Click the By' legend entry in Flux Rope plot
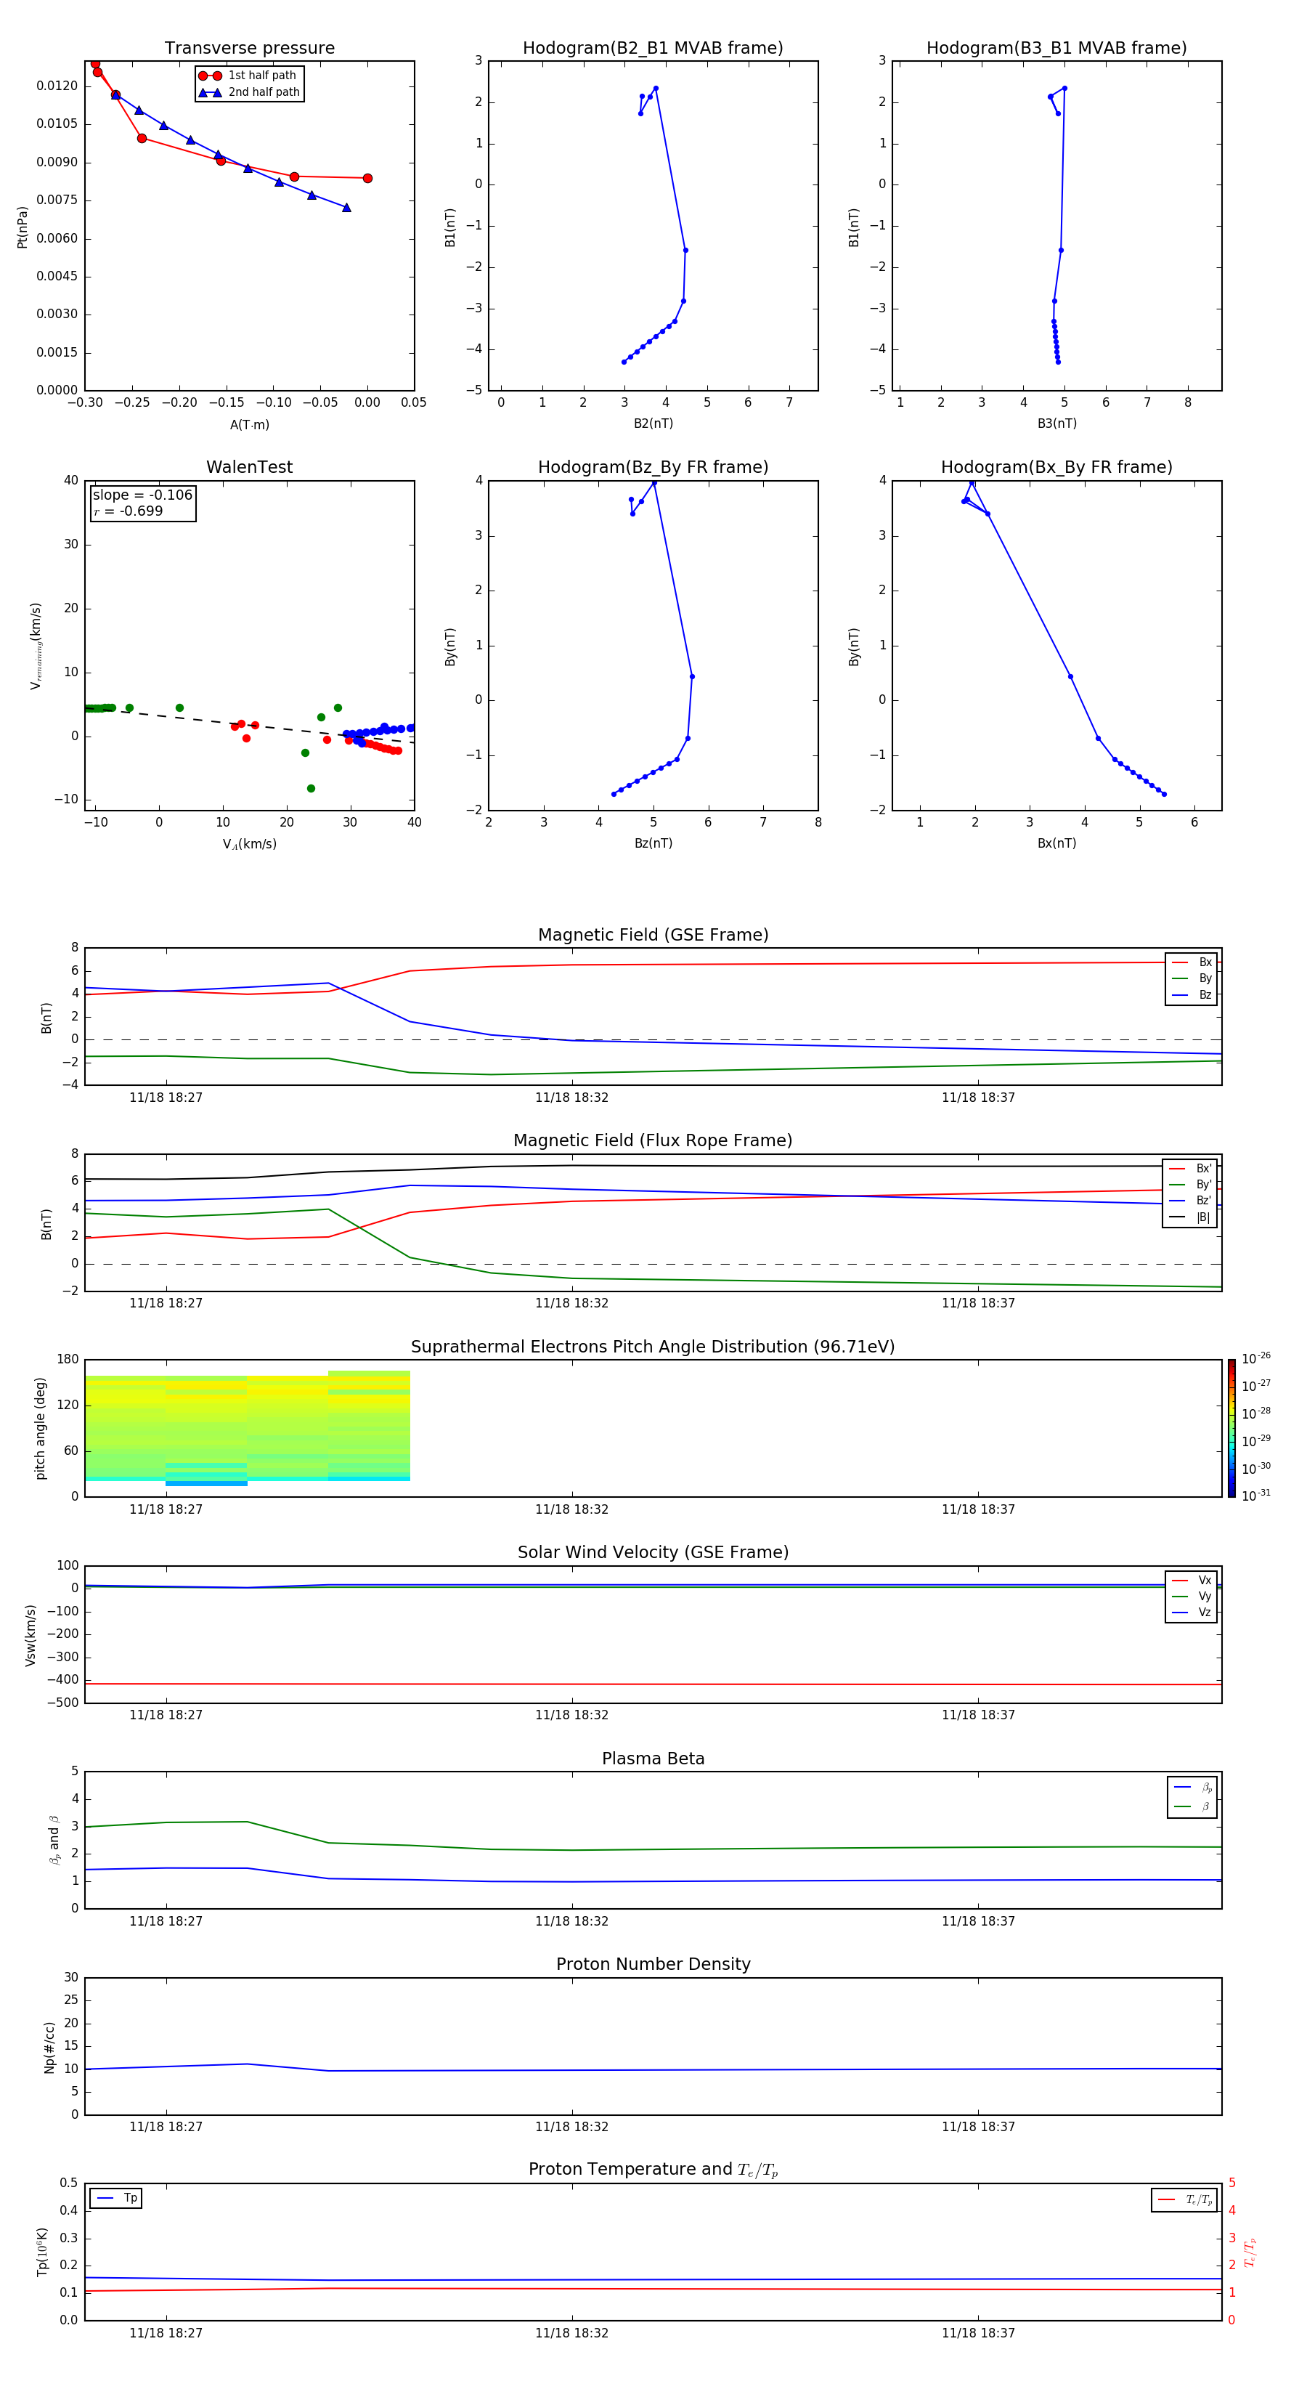Image resolution: width=1307 pixels, height=2397 pixels. (1190, 1185)
